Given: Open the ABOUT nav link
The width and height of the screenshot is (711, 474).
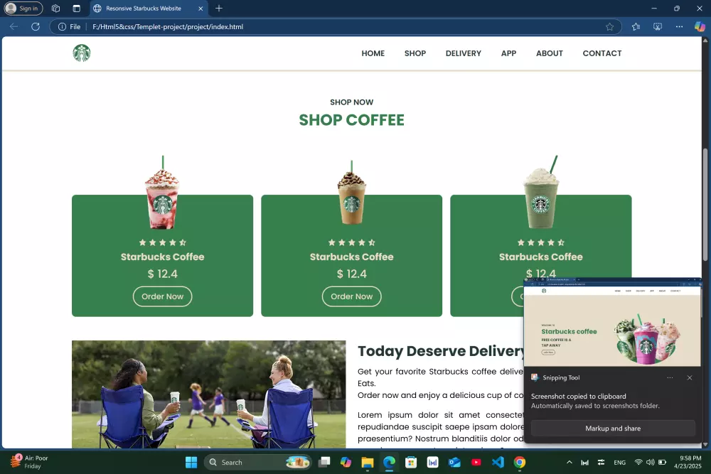Looking at the screenshot, I should tap(549, 53).
